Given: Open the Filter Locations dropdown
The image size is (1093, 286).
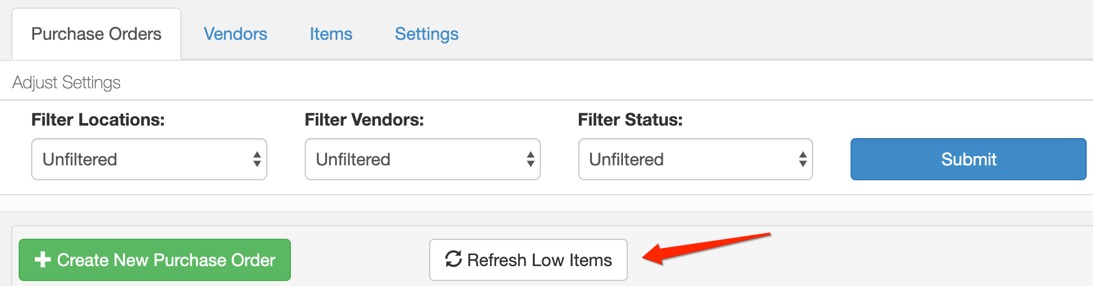Looking at the screenshot, I should click(149, 159).
